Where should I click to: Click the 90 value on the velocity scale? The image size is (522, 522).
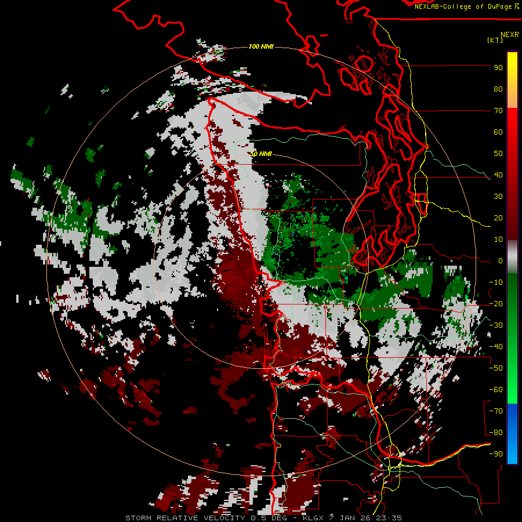click(x=498, y=68)
